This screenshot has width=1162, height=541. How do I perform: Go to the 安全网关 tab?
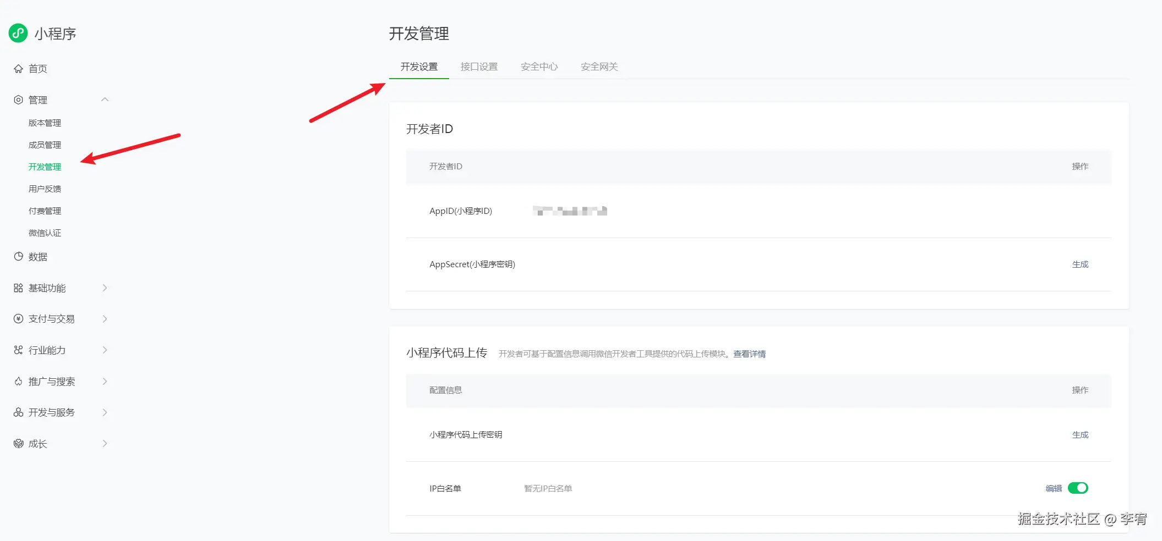click(x=599, y=67)
